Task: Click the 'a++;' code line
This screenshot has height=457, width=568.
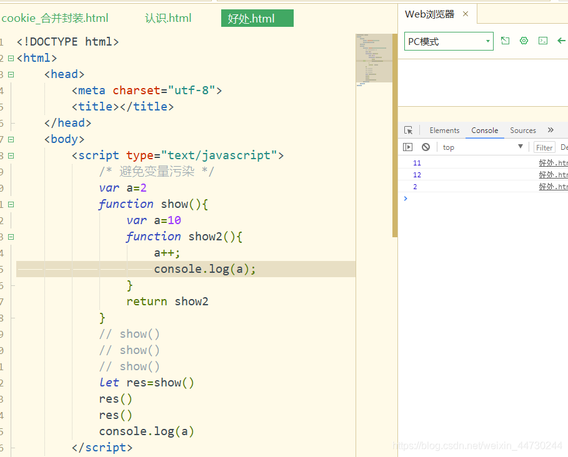Action: tap(167, 253)
